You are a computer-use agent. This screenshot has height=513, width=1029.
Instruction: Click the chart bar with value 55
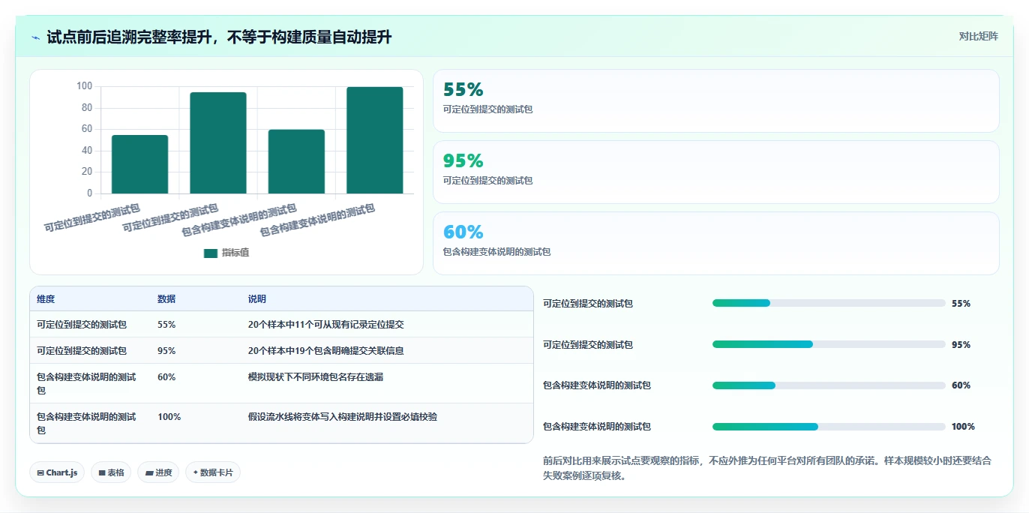[139, 164]
